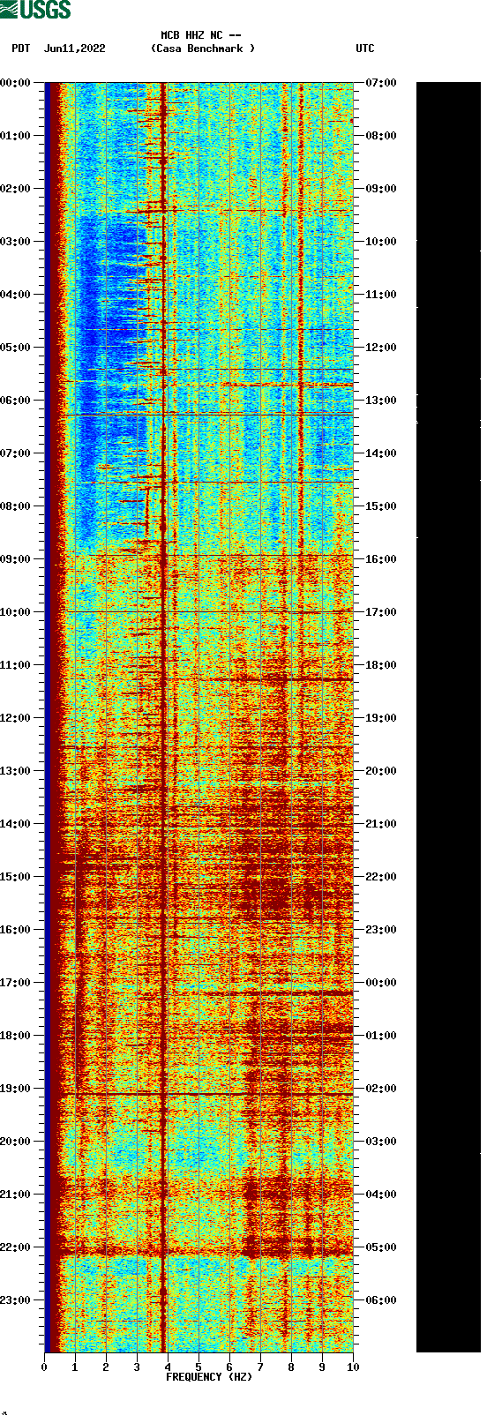Image resolution: width=487 pixels, height=1423 pixels.
Task: Click the 13:00 UTC time label
Action: pyautogui.click(x=381, y=401)
